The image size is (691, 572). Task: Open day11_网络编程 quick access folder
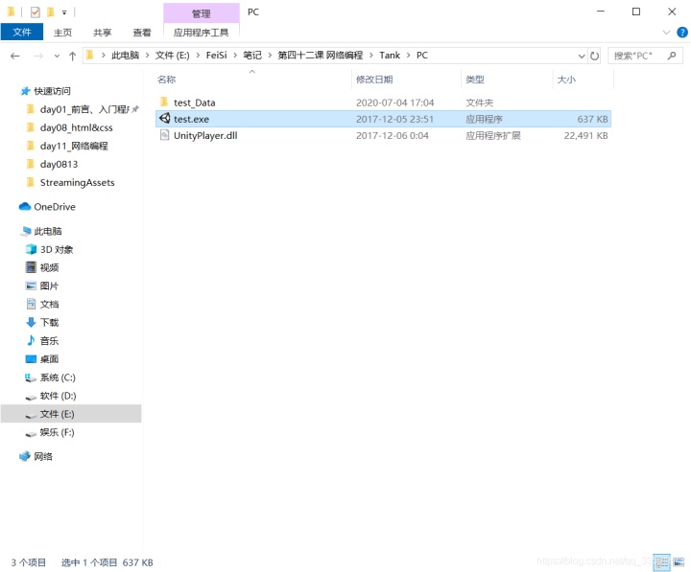click(x=74, y=146)
